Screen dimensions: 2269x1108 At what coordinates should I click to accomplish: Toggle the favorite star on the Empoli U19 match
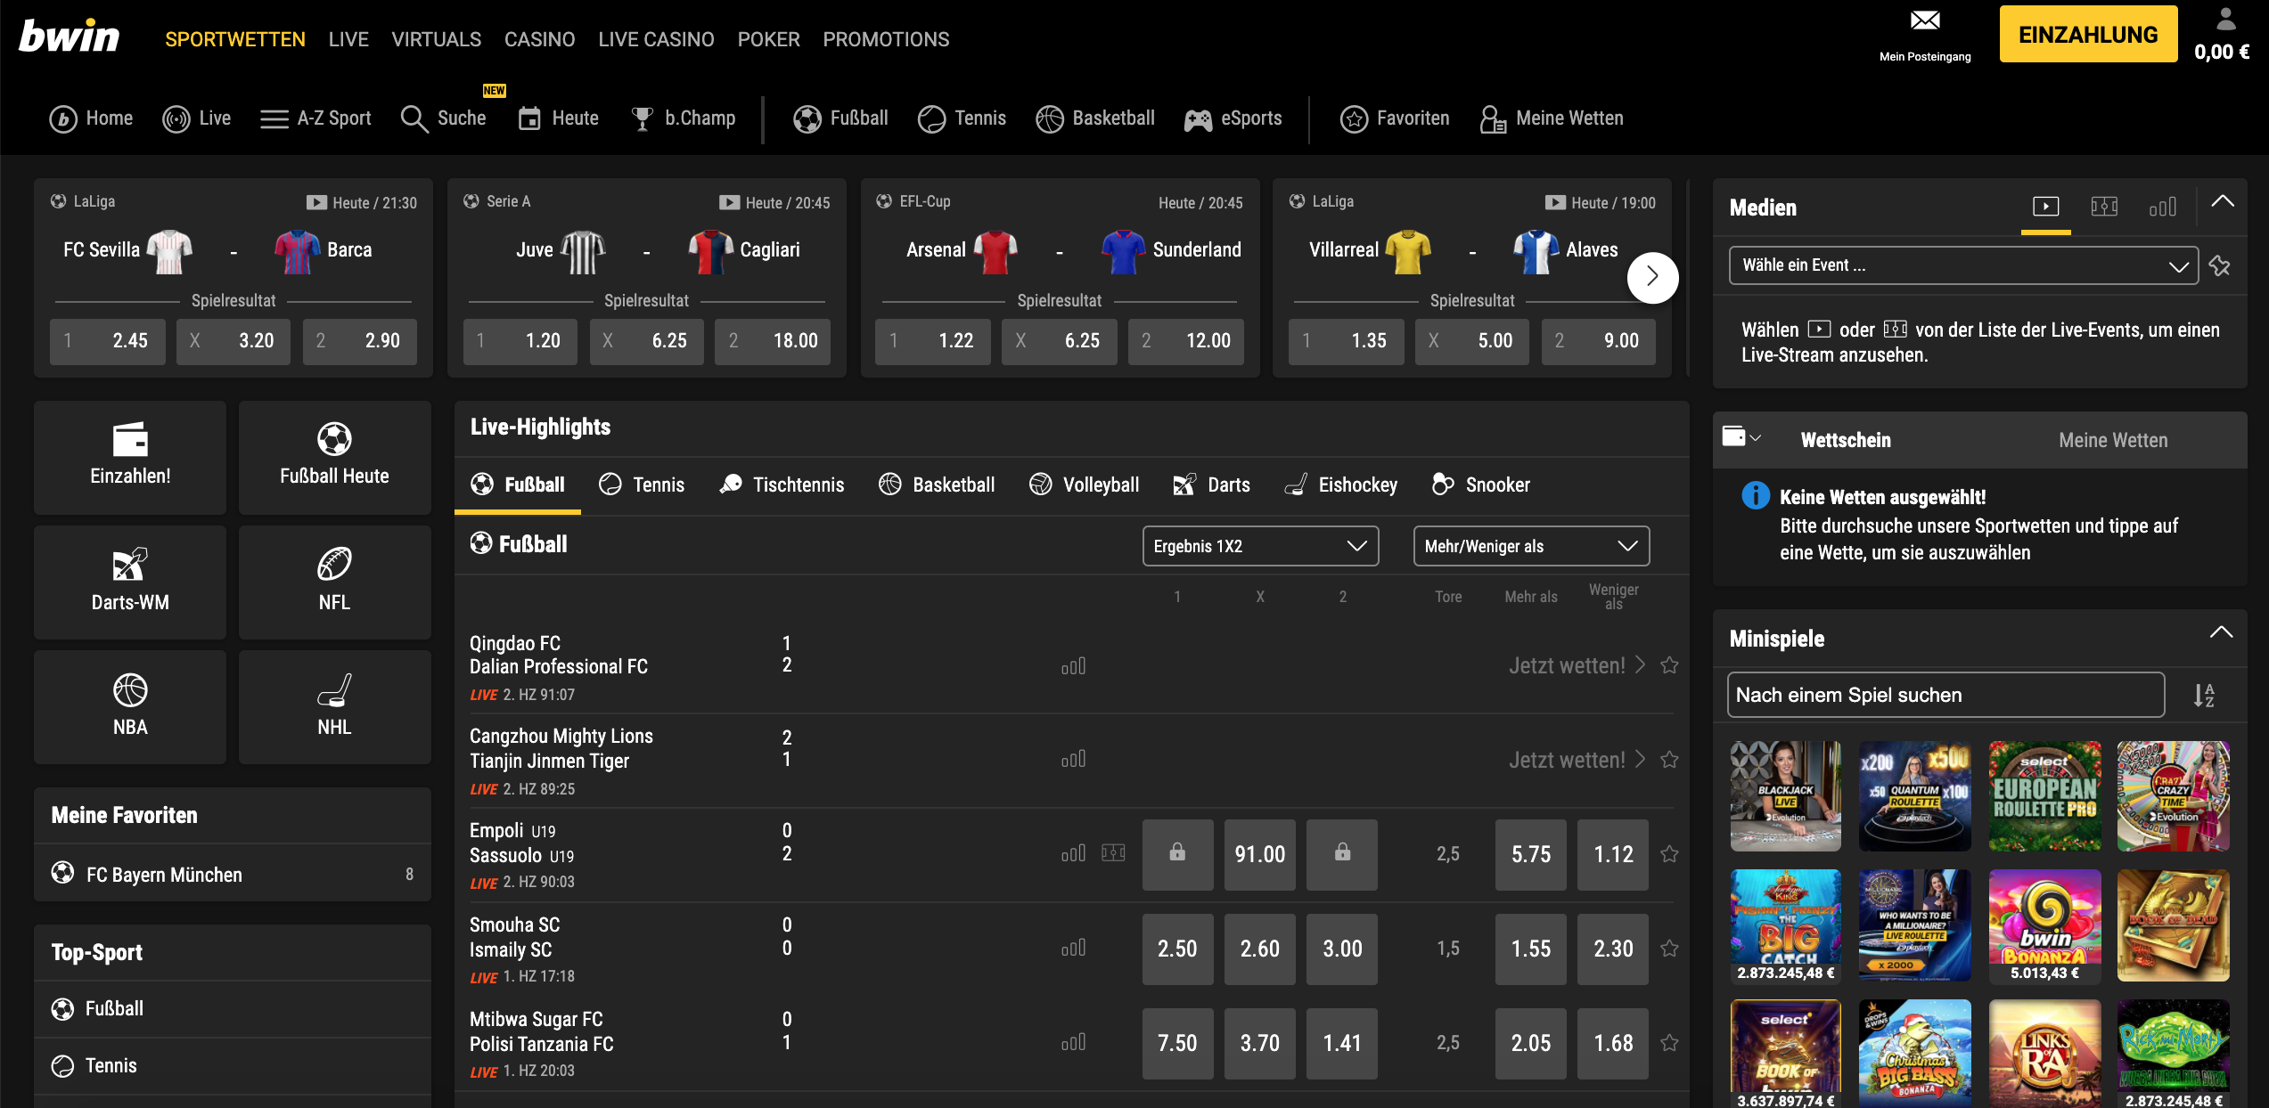point(1668,853)
